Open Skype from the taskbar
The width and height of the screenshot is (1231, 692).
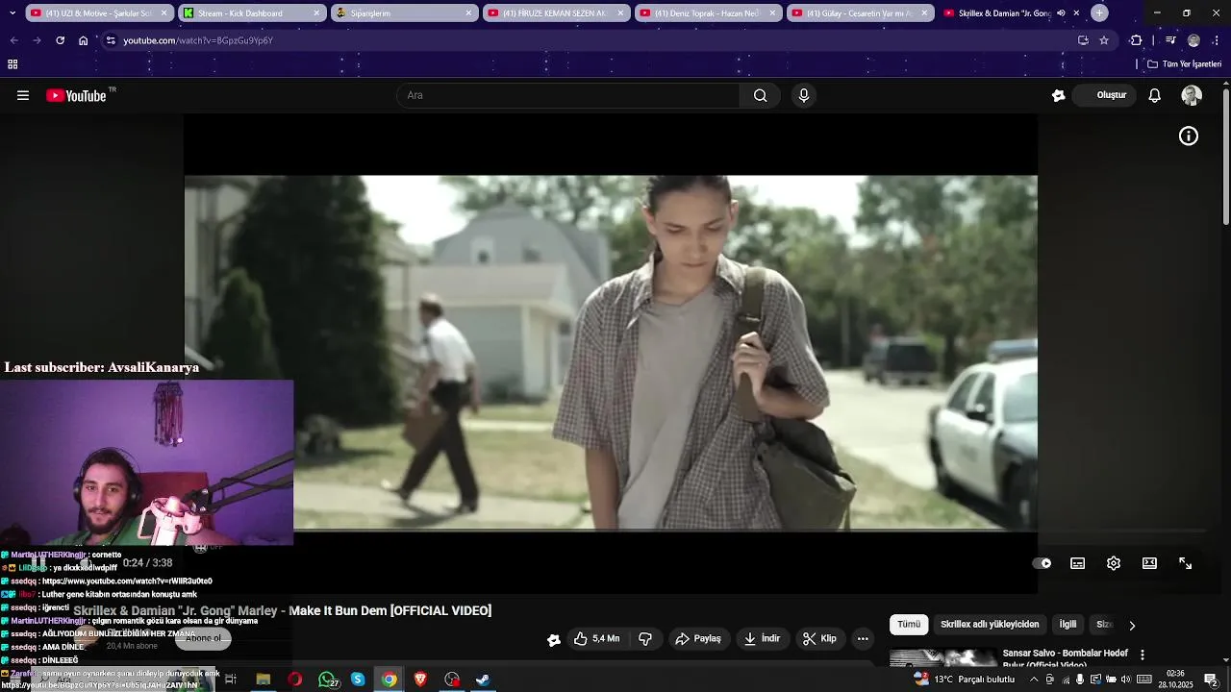(x=358, y=680)
